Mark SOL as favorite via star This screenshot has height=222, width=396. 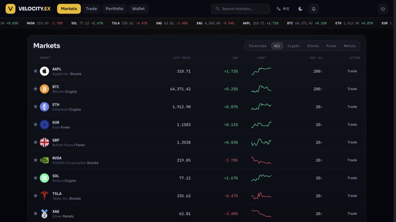pyautogui.click(x=35, y=178)
